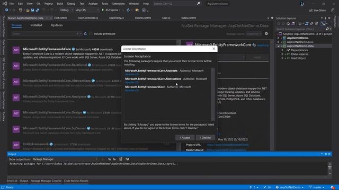Image resolution: width=339 pixels, height=190 pixels.
Task: Open Apache-2.0 license link under EntityFrameworkCore.Analyzers
Action: tap(132, 74)
